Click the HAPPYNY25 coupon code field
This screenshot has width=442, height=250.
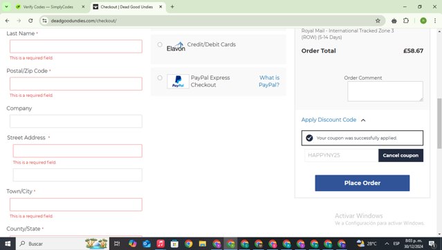pos(342,155)
